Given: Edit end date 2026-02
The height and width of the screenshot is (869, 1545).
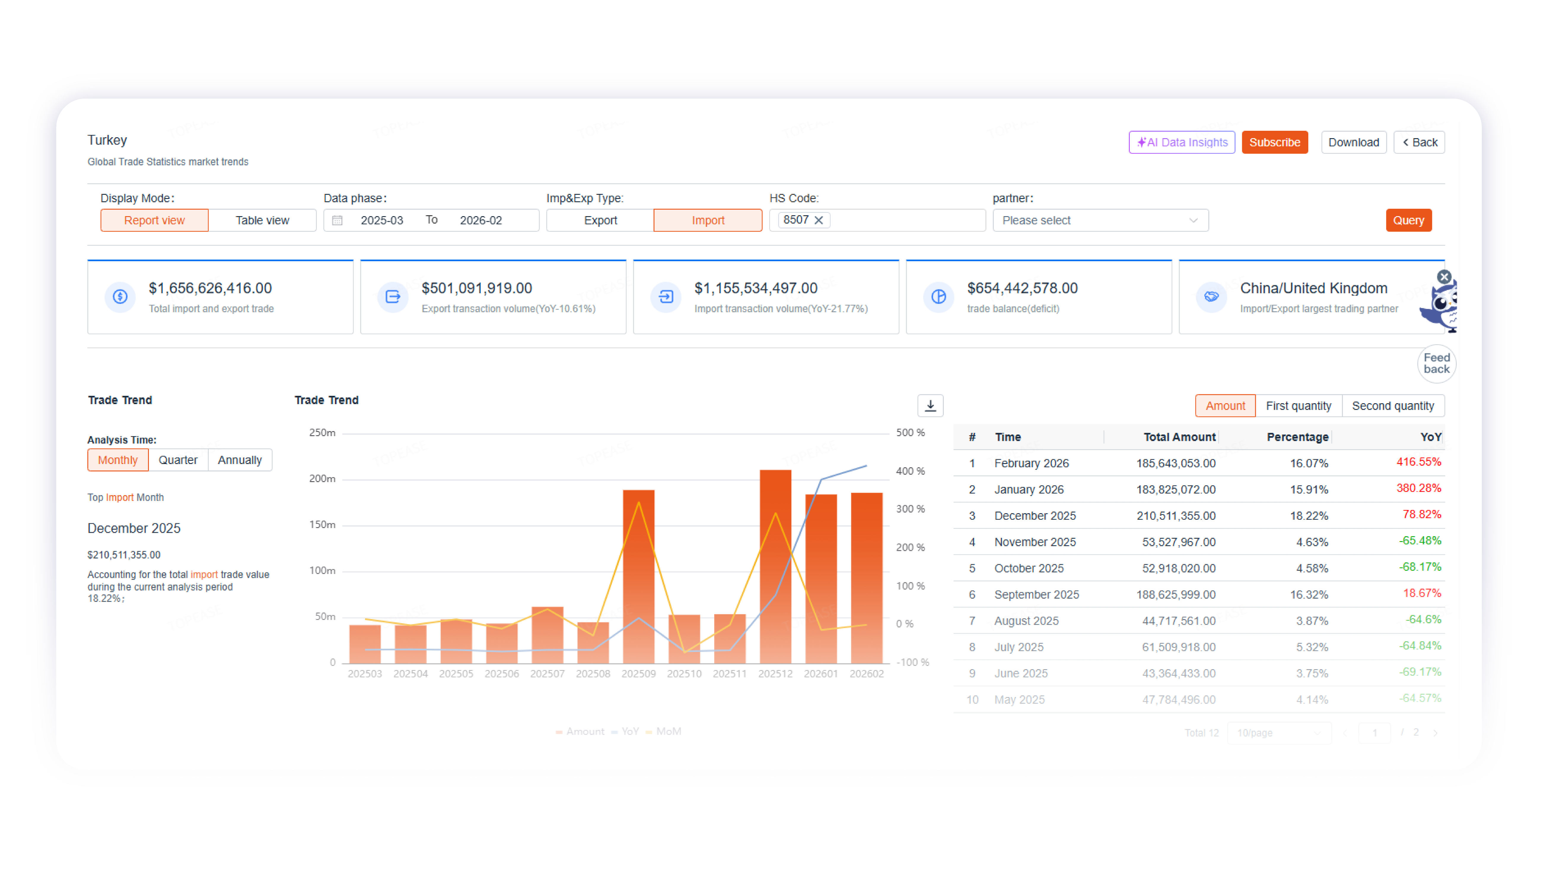Looking at the screenshot, I should coord(480,220).
